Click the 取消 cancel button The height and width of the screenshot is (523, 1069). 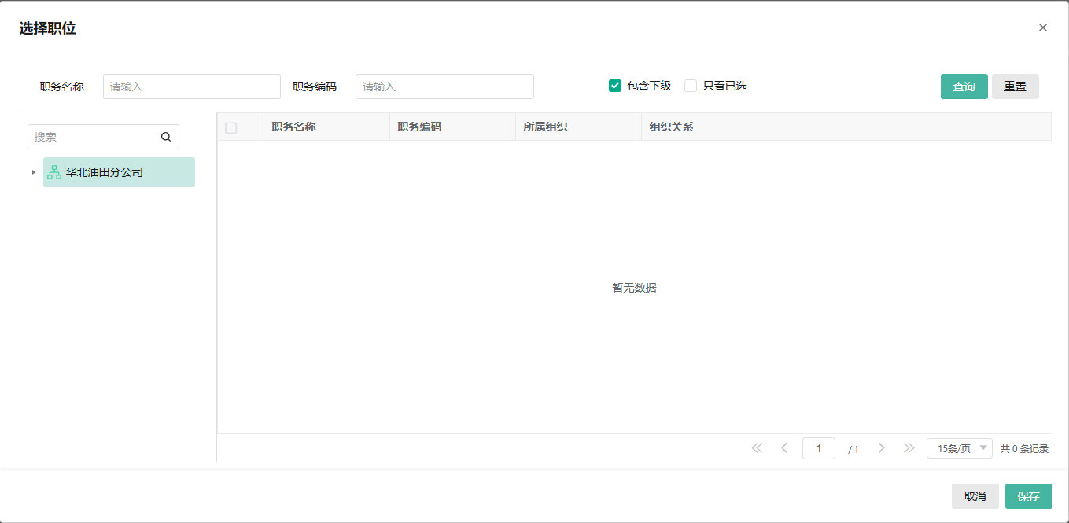pyautogui.click(x=975, y=496)
